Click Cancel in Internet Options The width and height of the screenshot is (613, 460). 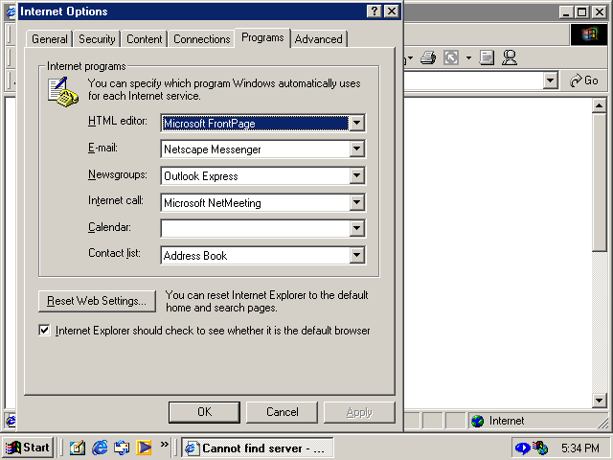point(282,412)
